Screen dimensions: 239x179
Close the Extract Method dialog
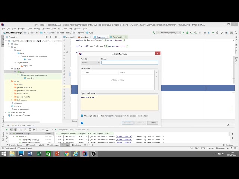(x=158, y=53)
